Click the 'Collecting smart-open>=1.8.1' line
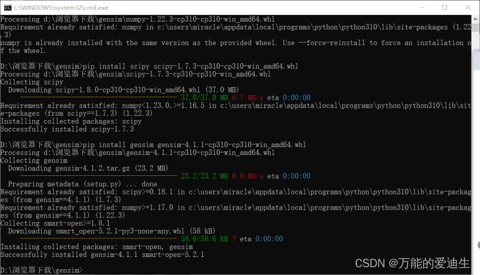480x275 pixels. click(x=55, y=223)
